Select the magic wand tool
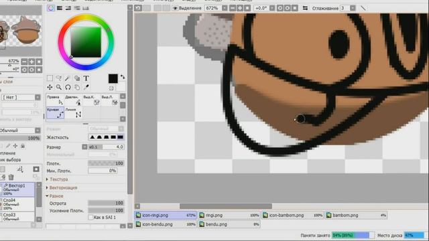429x241 pixels. [x=68, y=78]
